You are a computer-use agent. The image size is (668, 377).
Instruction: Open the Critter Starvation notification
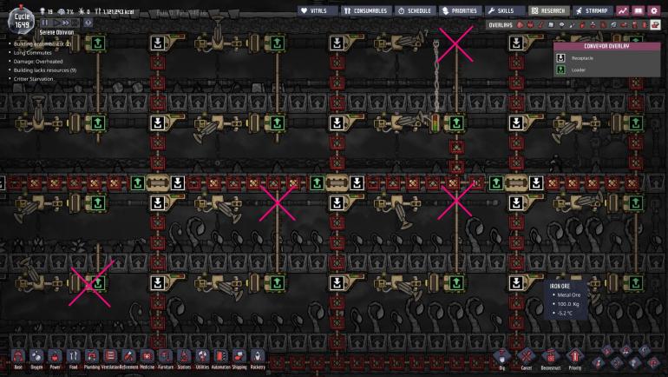tap(33, 79)
